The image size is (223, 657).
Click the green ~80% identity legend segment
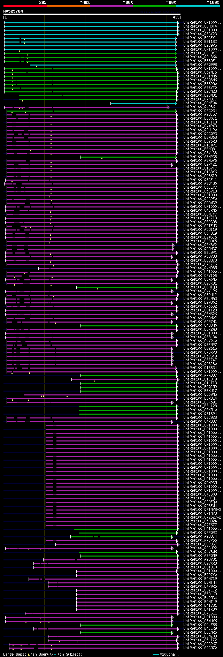pyautogui.click(x=154, y=6)
